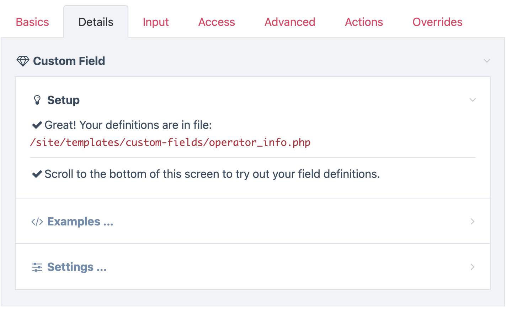
Task: Select the Details tab
Action: point(96,22)
